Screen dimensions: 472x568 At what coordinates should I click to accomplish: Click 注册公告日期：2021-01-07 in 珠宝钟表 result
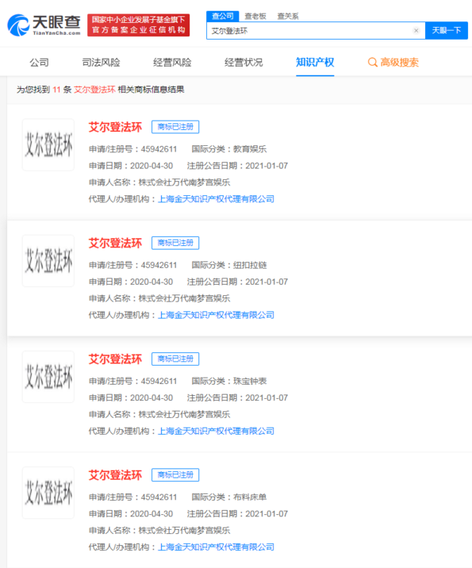(237, 397)
